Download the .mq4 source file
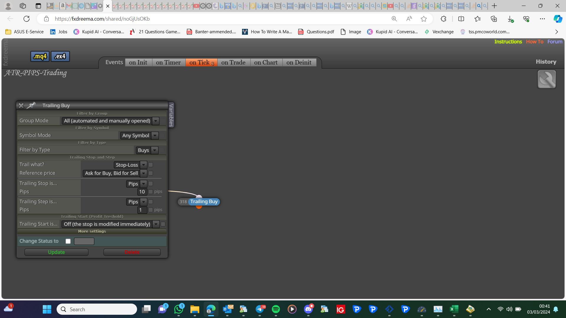 click(x=40, y=56)
